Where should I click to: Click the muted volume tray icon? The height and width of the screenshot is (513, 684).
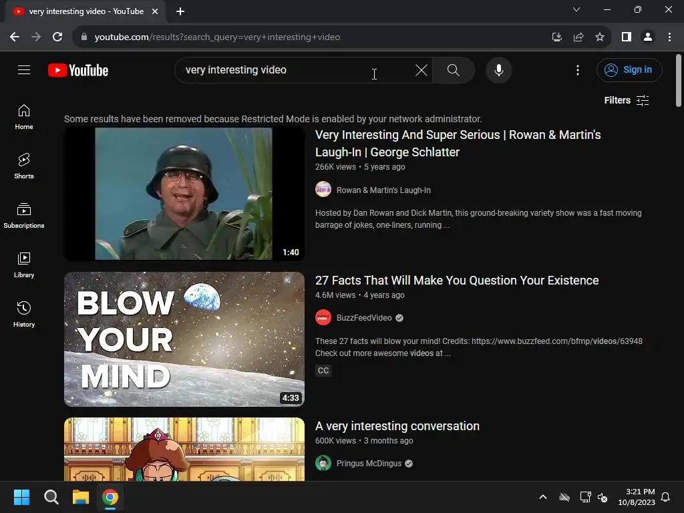pos(603,497)
